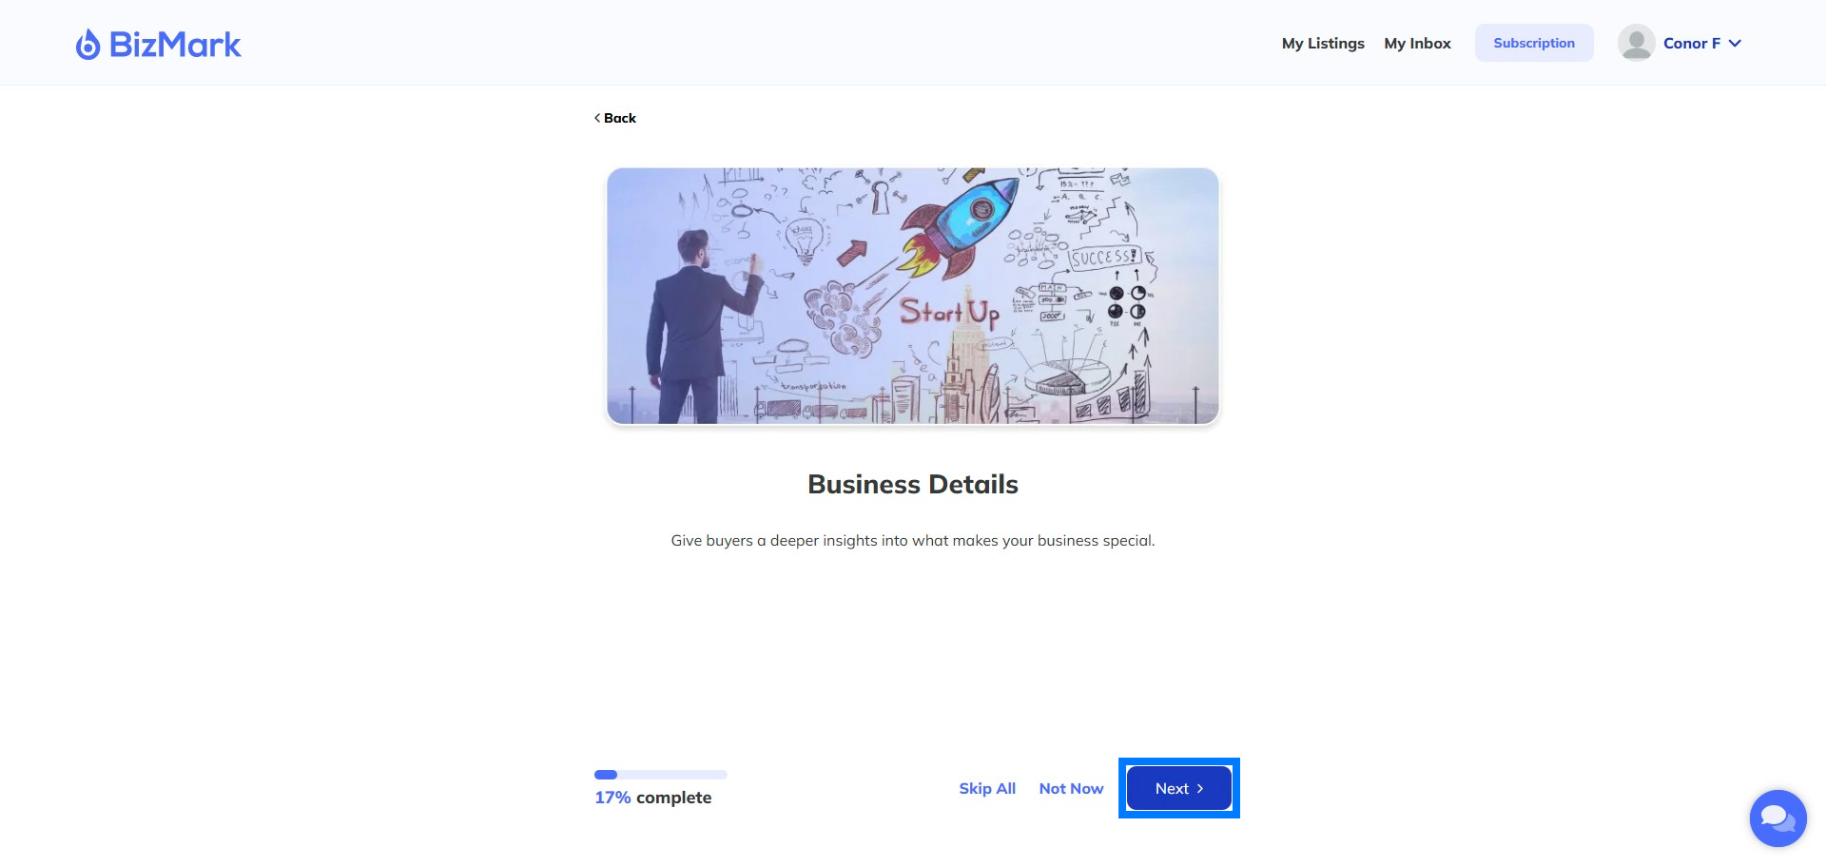Click the Back link
The image size is (1826, 866).
pyautogui.click(x=615, y=118)
